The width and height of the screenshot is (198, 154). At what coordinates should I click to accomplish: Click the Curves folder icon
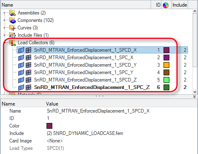[12, 28]
